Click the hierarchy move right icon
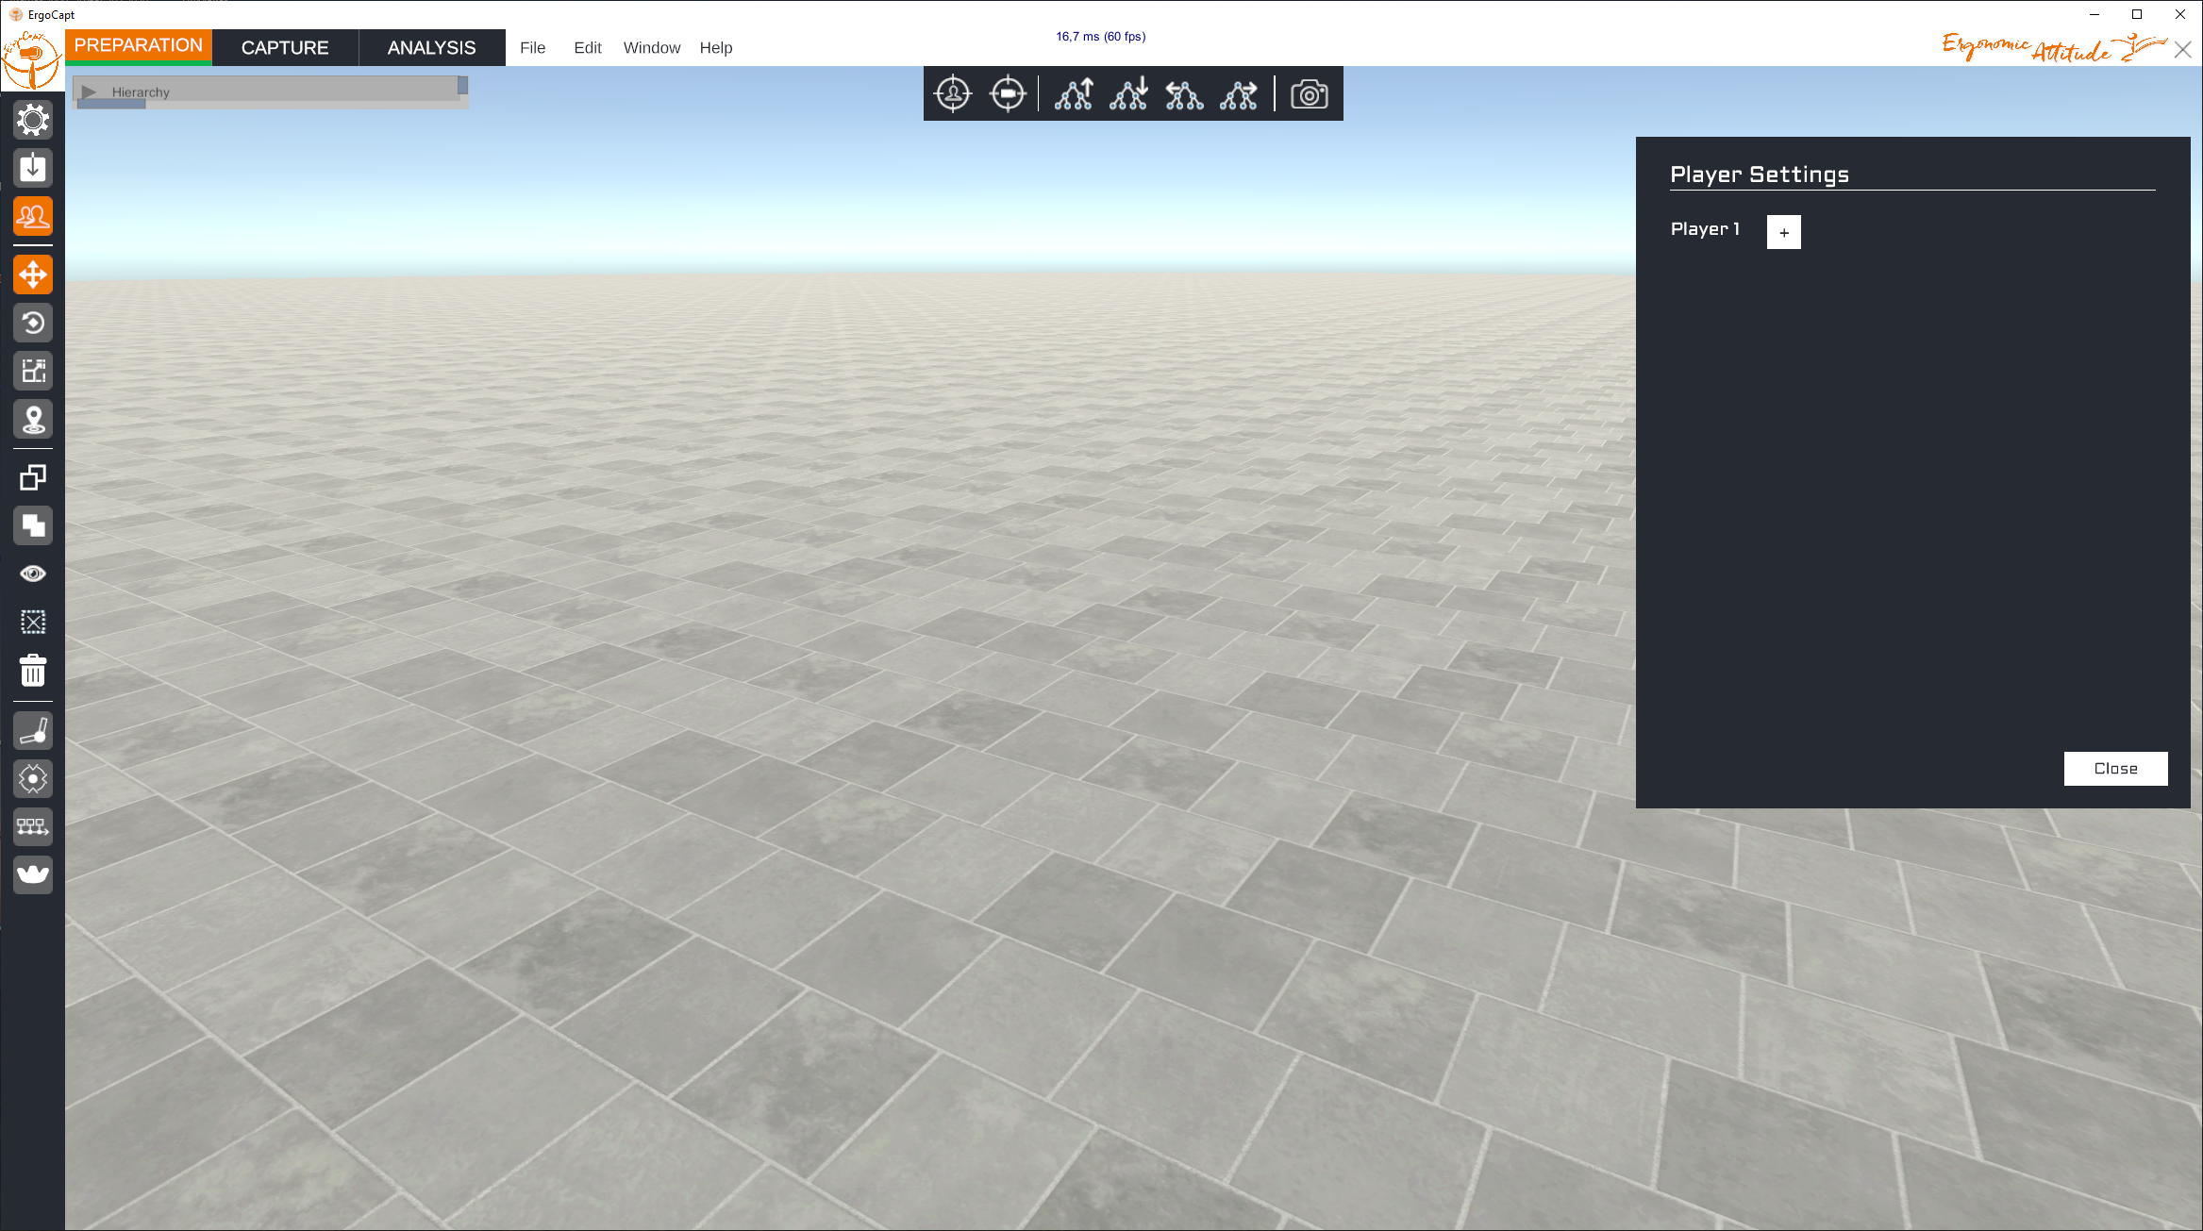 click(1239, 93)
